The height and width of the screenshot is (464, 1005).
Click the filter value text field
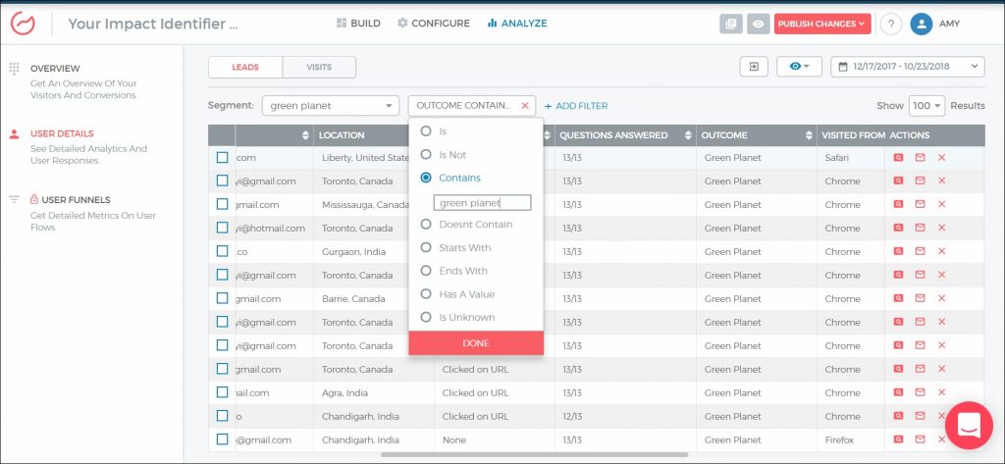coord(482,203)
